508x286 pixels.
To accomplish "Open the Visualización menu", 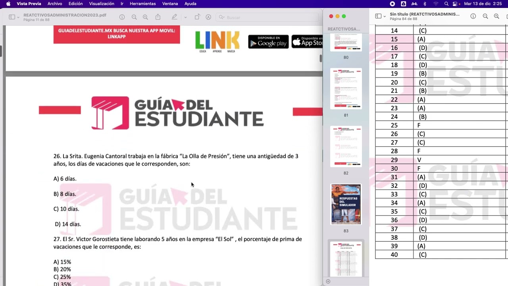I will [x=102, y=4].
